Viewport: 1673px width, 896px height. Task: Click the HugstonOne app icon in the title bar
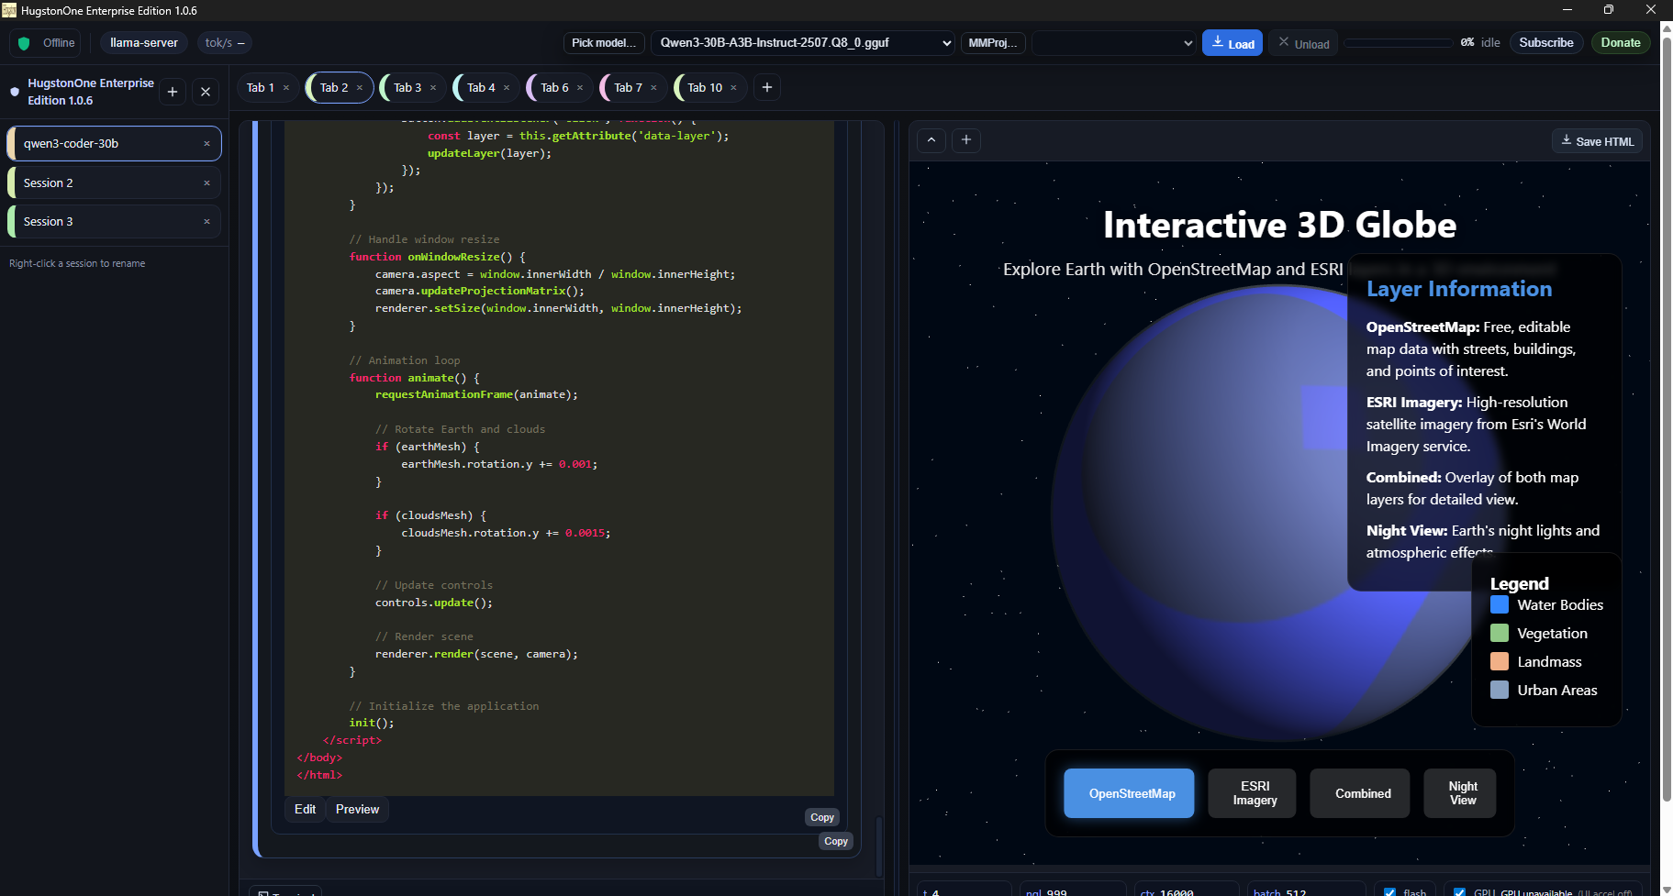click(9, 10)
